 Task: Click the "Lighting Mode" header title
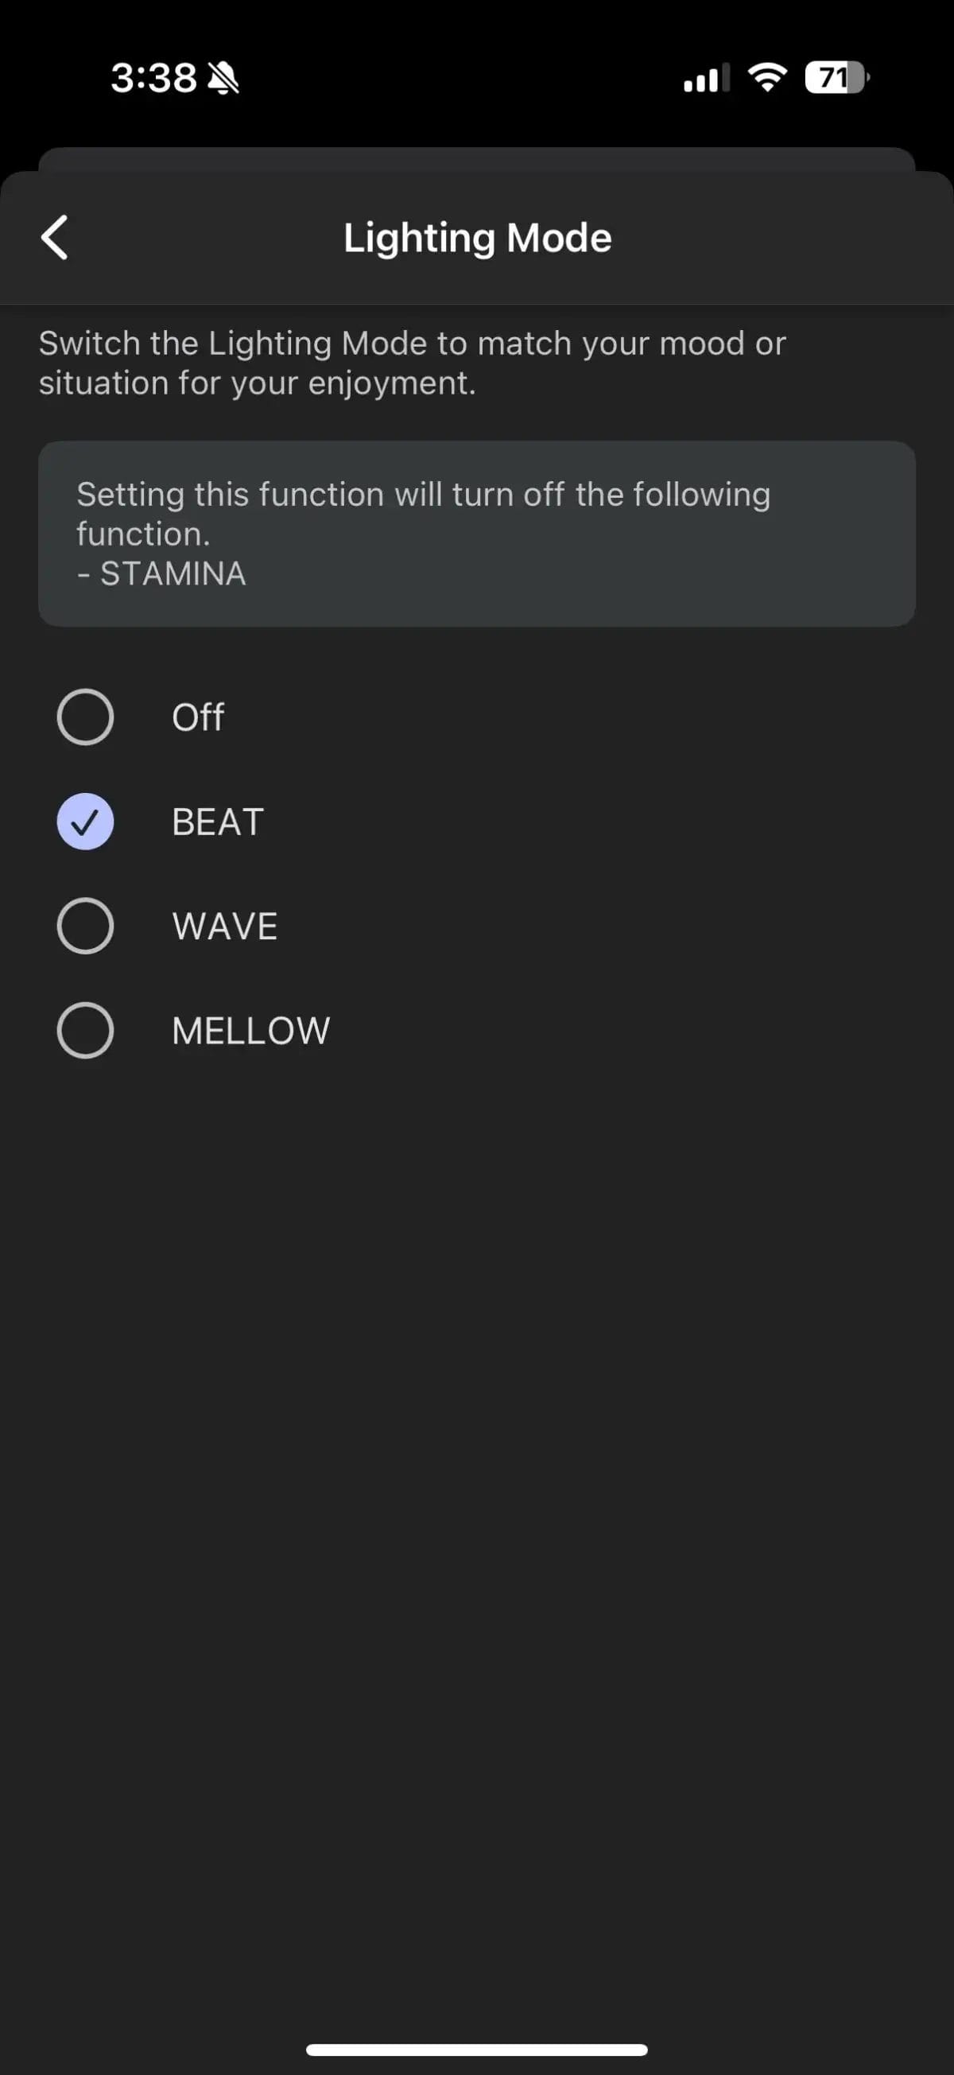coord(478,238)
